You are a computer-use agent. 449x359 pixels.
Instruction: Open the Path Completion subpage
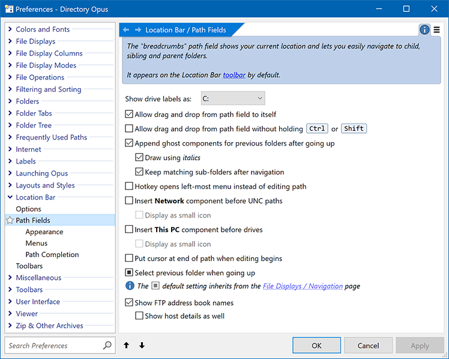pos(52,255)
